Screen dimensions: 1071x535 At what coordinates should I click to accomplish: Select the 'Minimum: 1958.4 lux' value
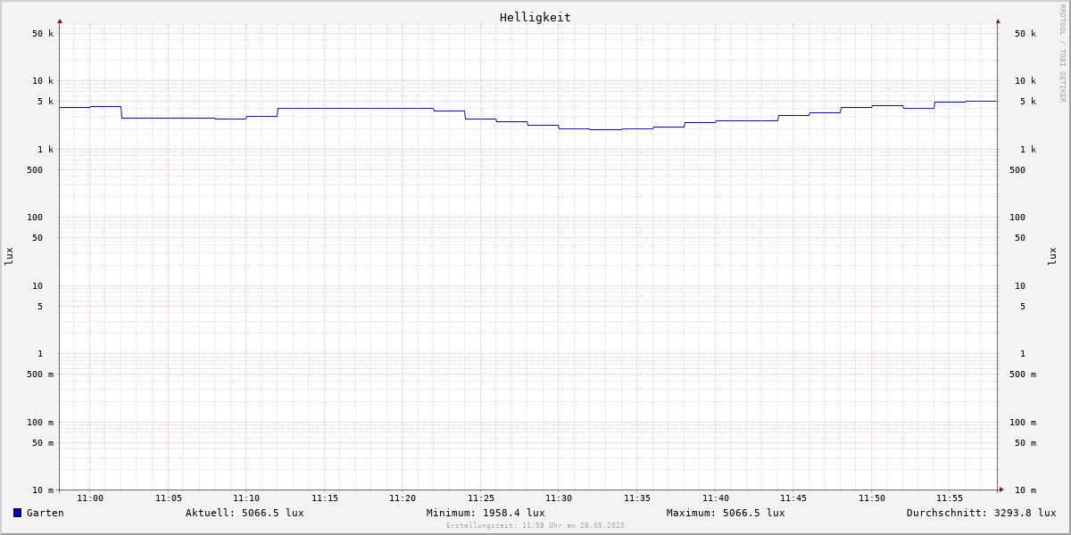coord(486,513)
